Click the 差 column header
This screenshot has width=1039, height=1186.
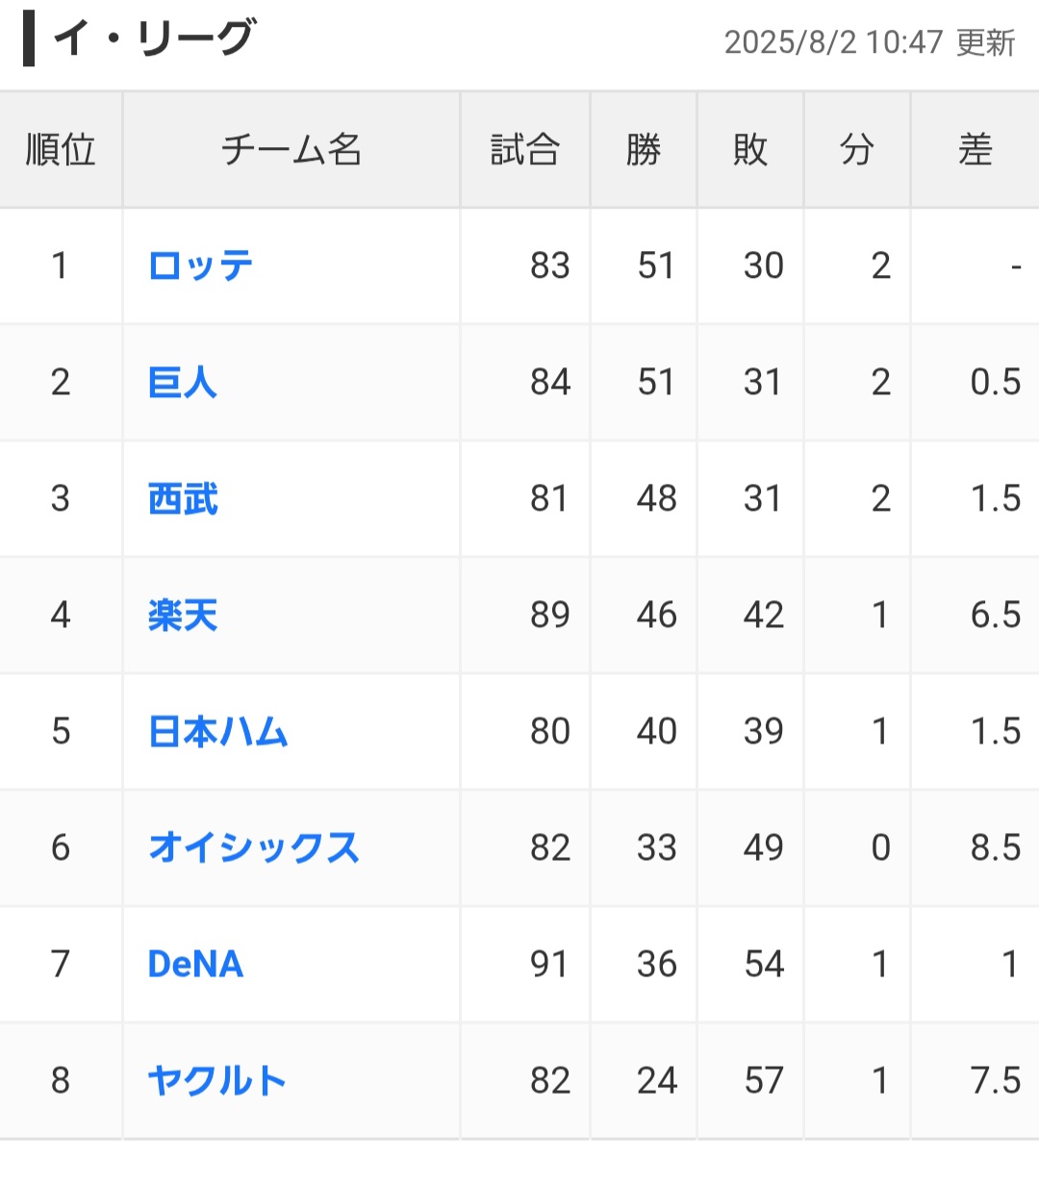975,150
